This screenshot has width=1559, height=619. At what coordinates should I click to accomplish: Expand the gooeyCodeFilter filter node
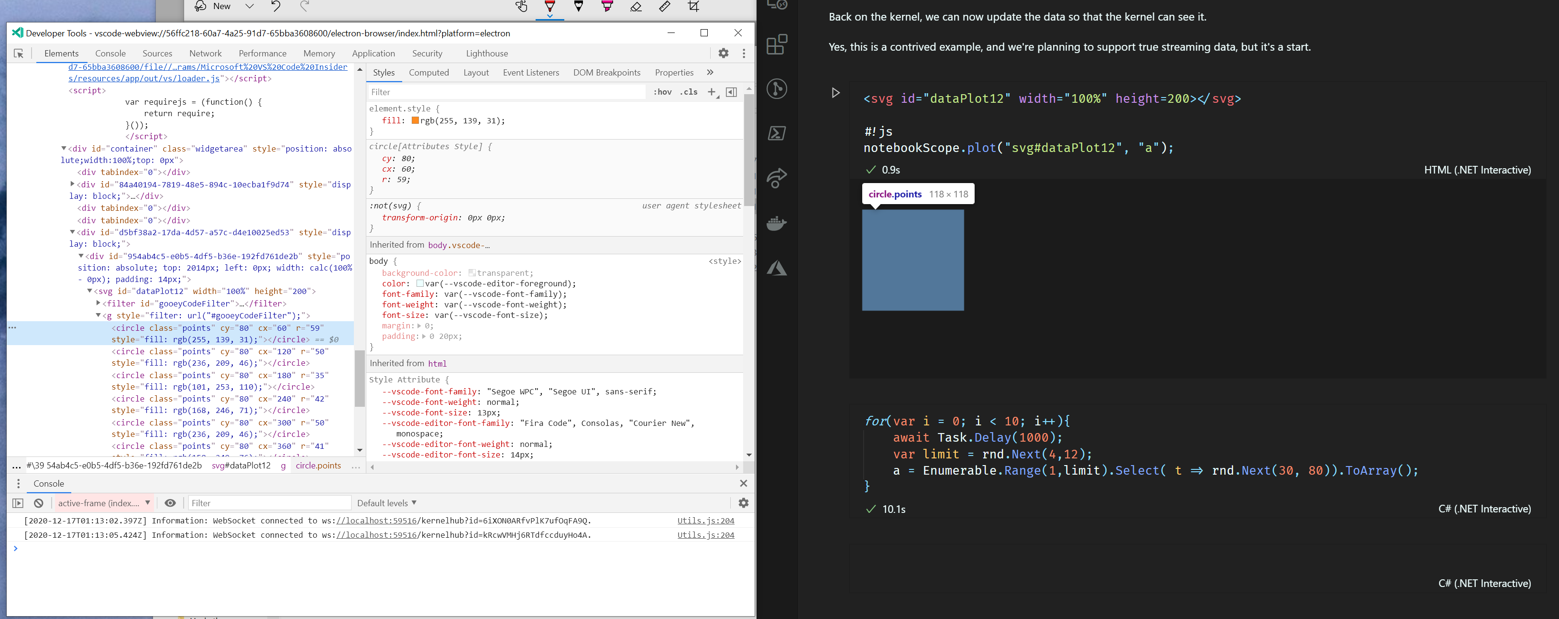tap(99, 304)
